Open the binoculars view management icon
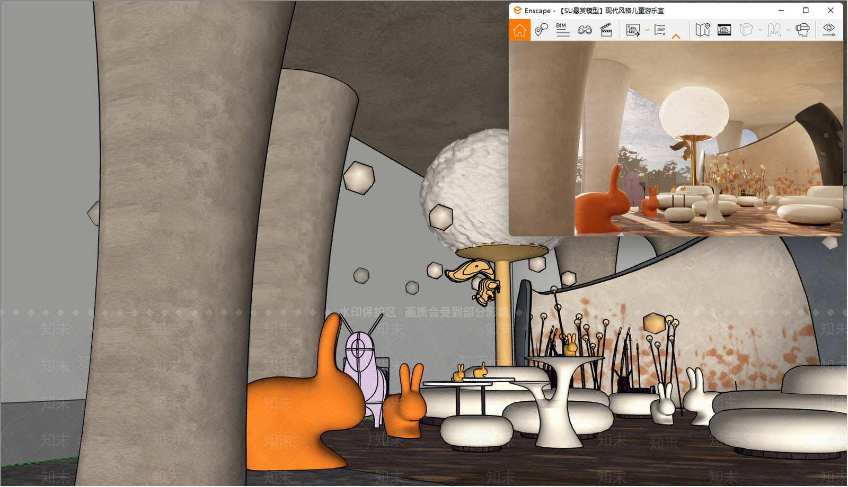The width and height of the screenshot is (848, 487). [x=585, y=30]
